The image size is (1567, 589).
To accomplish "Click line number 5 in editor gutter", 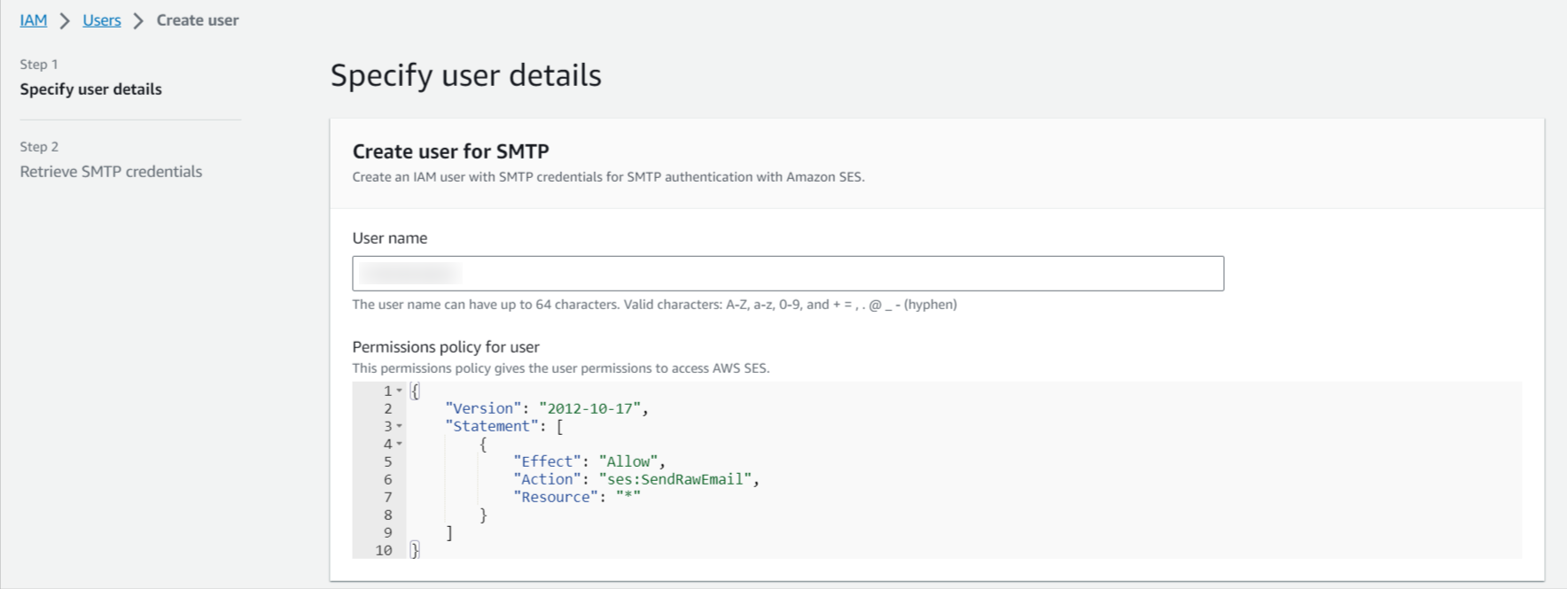I will pyautogui.click(x=387, y=461).
